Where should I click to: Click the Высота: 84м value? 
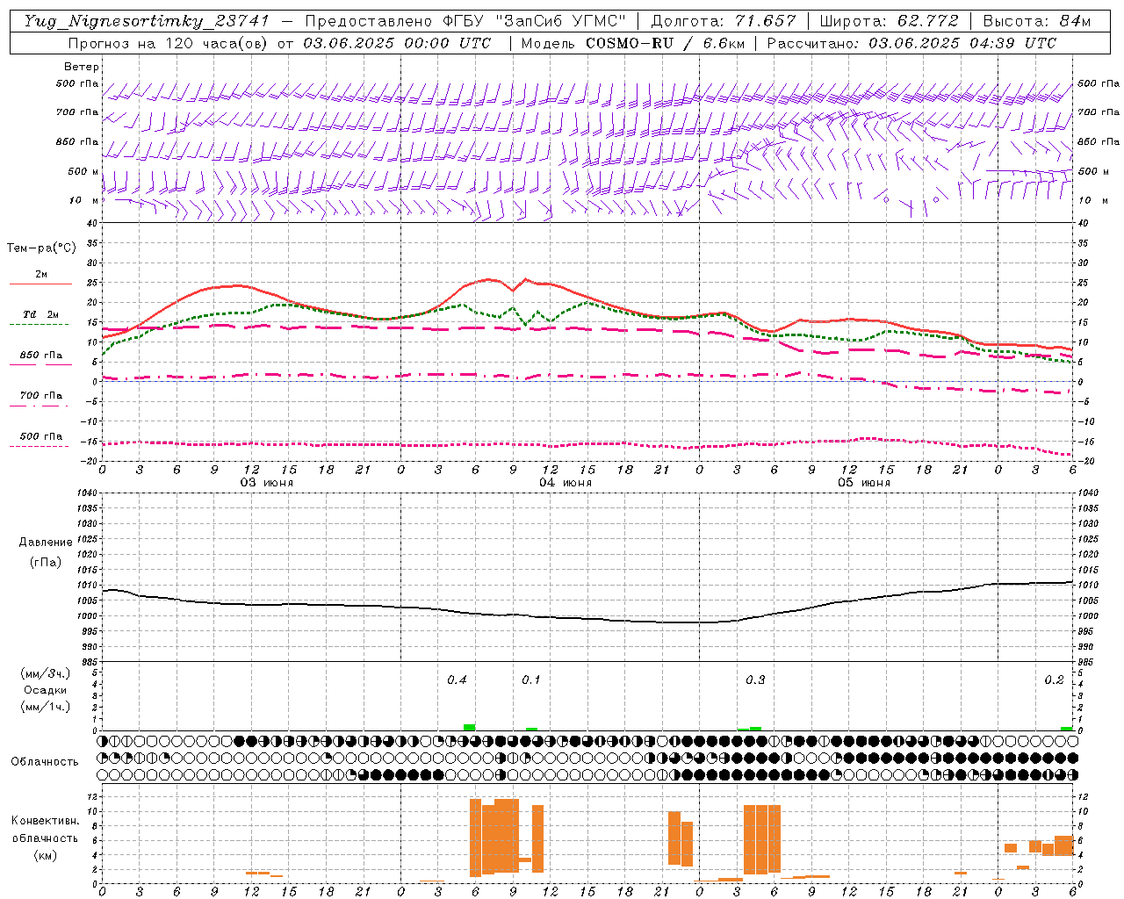click(1036, 21)
